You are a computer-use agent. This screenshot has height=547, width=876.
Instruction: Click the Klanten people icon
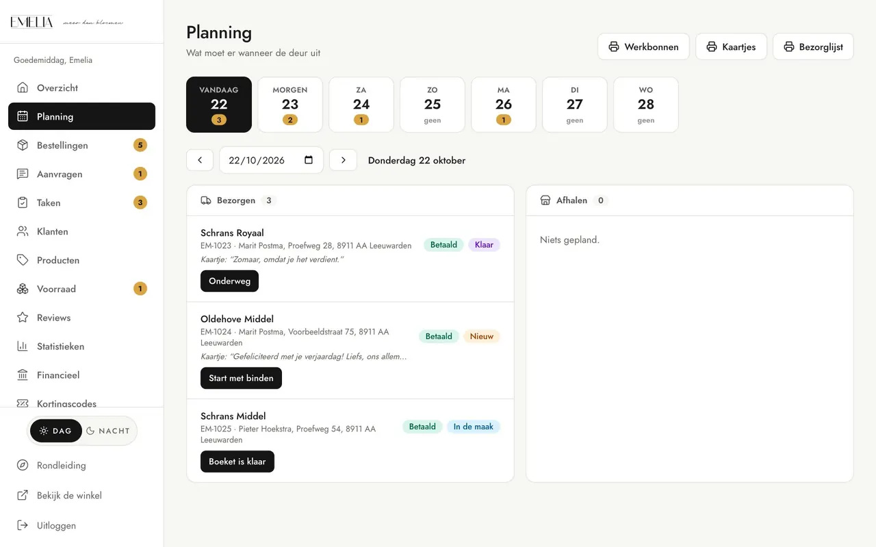pyautogui.click(x=23, y=231)
